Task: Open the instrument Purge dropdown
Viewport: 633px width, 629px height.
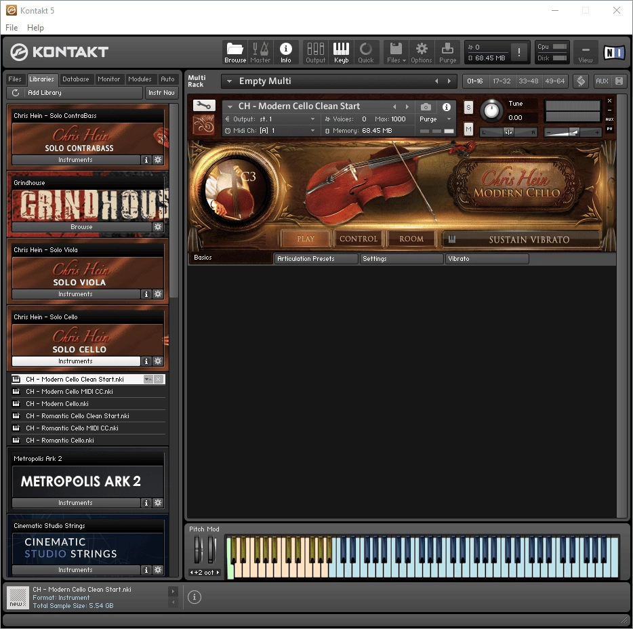Action: (435, 119)
